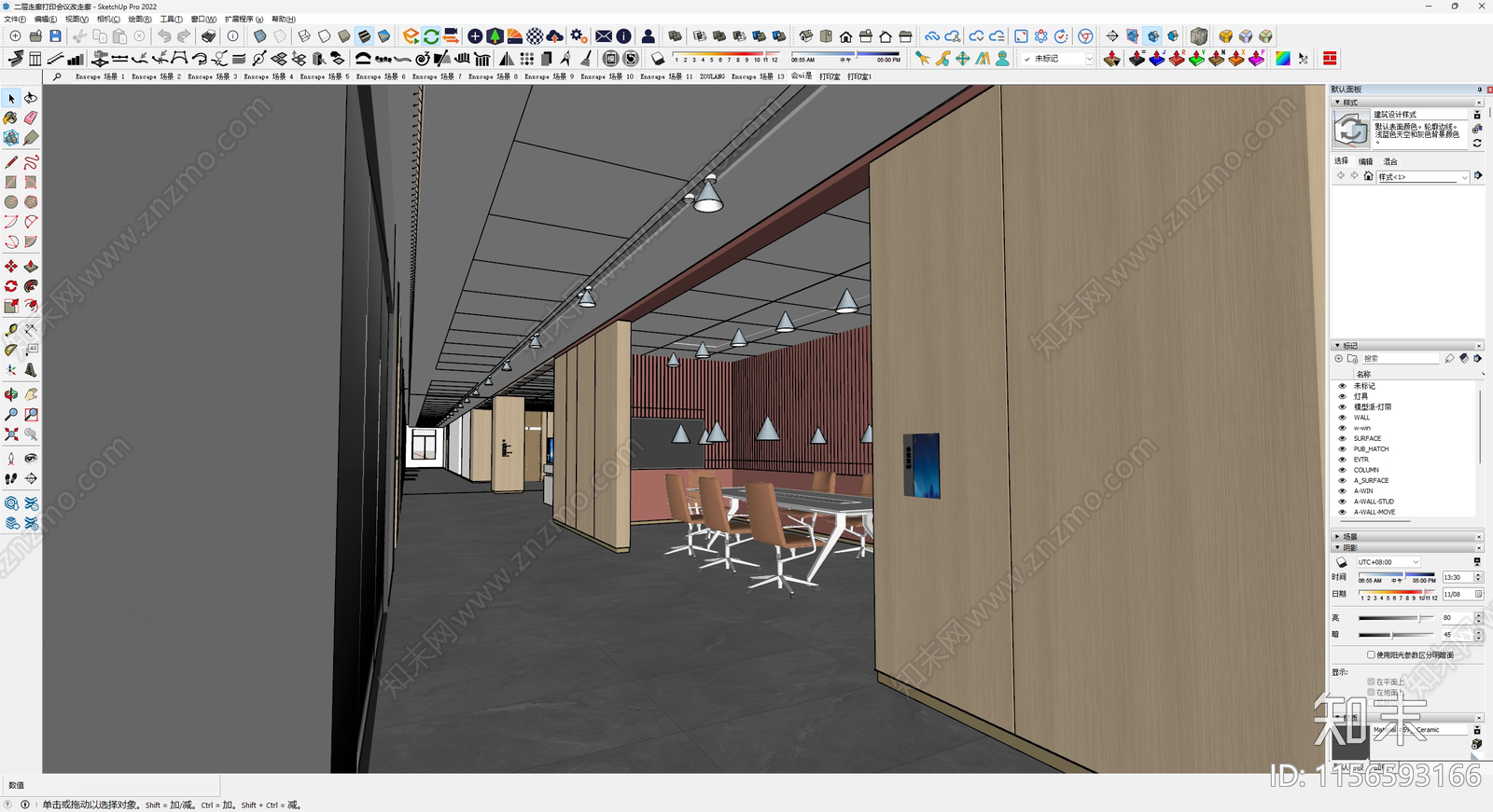Undo the last action
This screenshot has width=1493, height=812.
pyautogui.click(x=164, y=36)
